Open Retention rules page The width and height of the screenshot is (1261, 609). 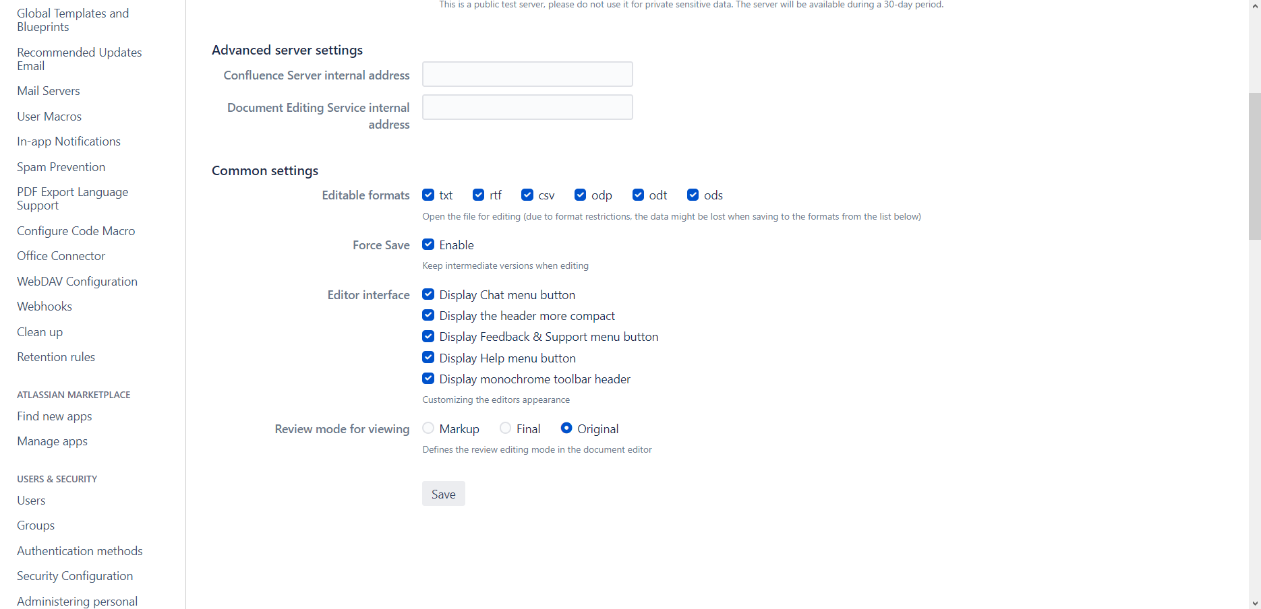56,357
